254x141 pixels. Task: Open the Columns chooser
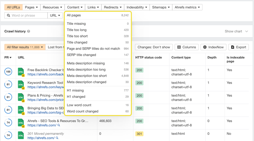(x=187, y=47)
